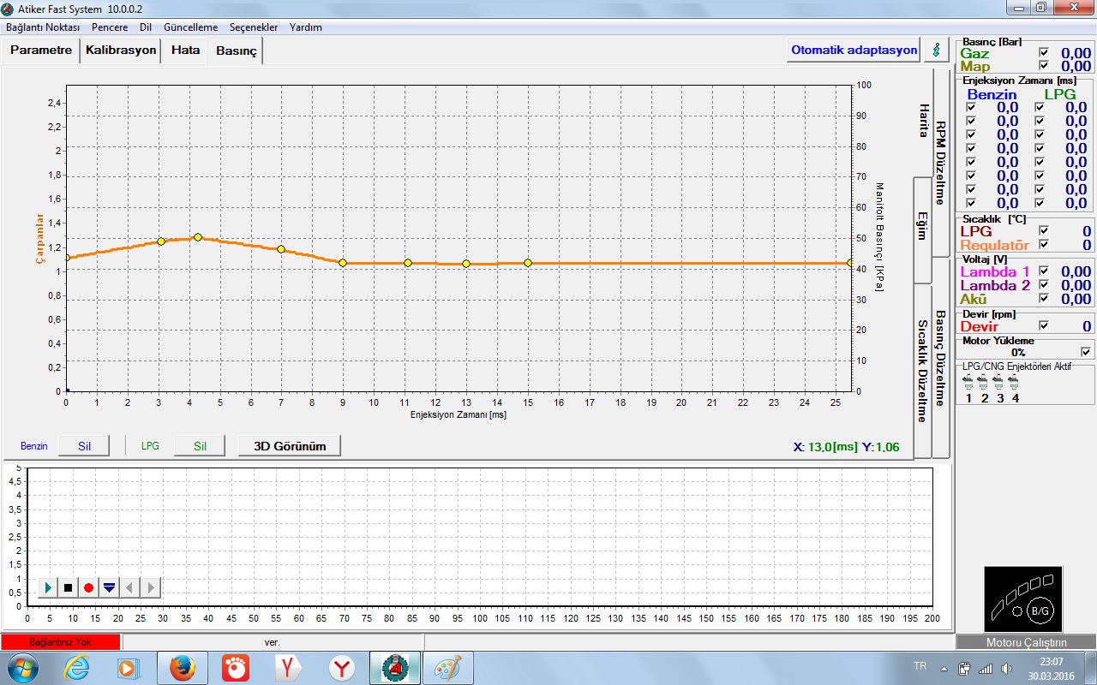1097x685 pixels.
Task: Launch Internet Explorer from the taskbar
Action: point(77,668)
